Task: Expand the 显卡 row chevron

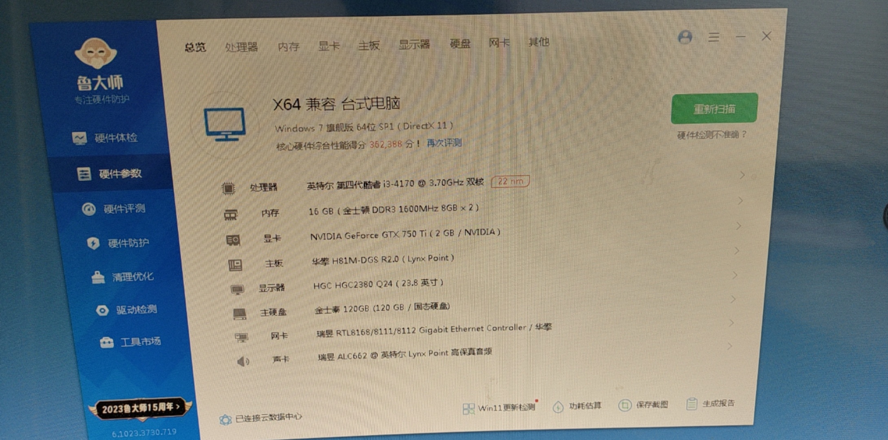Action: pyautogui.click(x=738, y=226)
